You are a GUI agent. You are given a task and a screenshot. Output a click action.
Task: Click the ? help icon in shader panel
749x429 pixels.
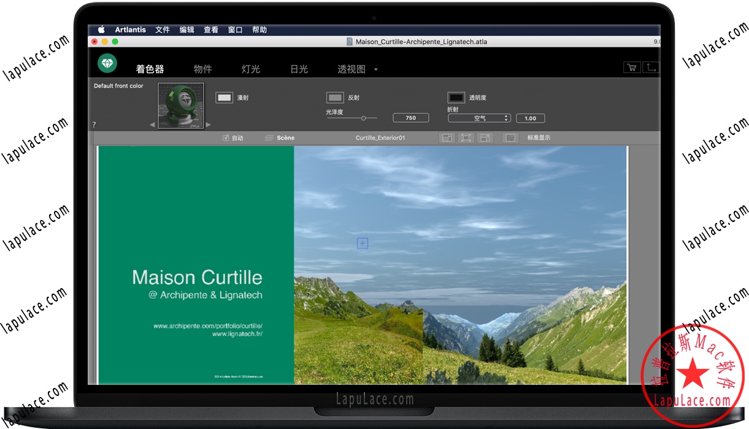tap(94, 124)
